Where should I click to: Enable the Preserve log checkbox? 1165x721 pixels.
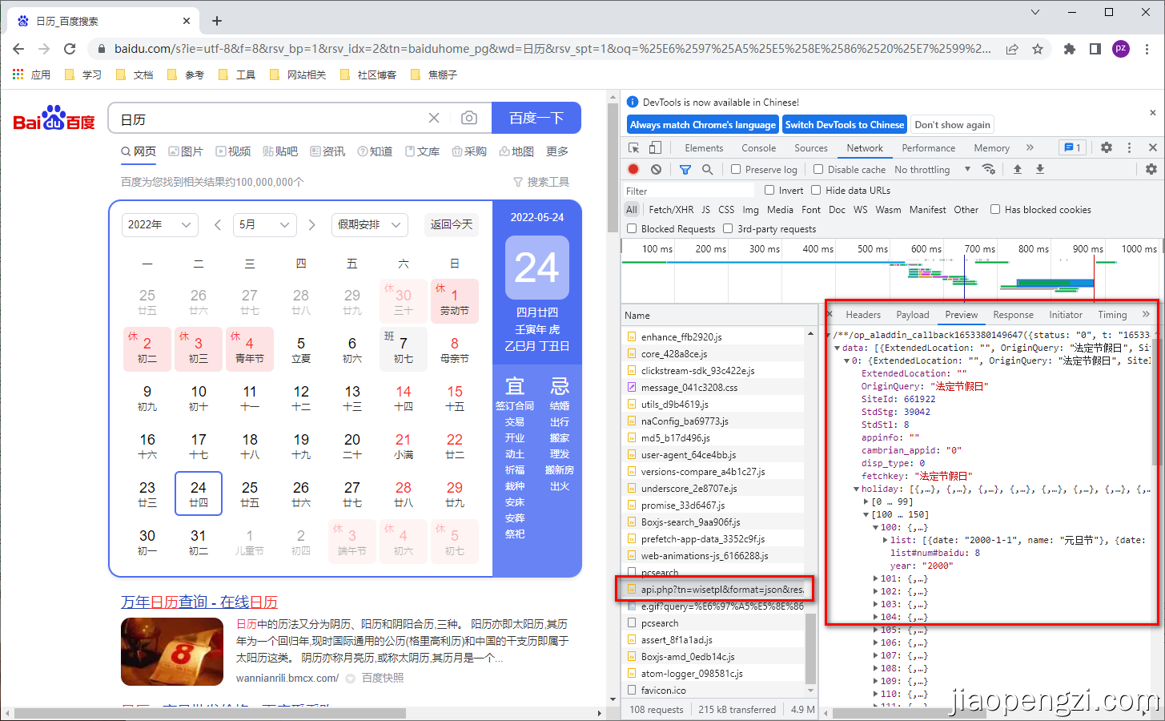736,169
